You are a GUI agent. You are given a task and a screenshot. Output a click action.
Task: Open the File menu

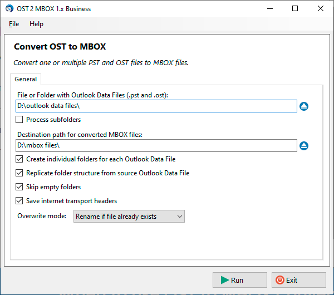tap(14, 24)
